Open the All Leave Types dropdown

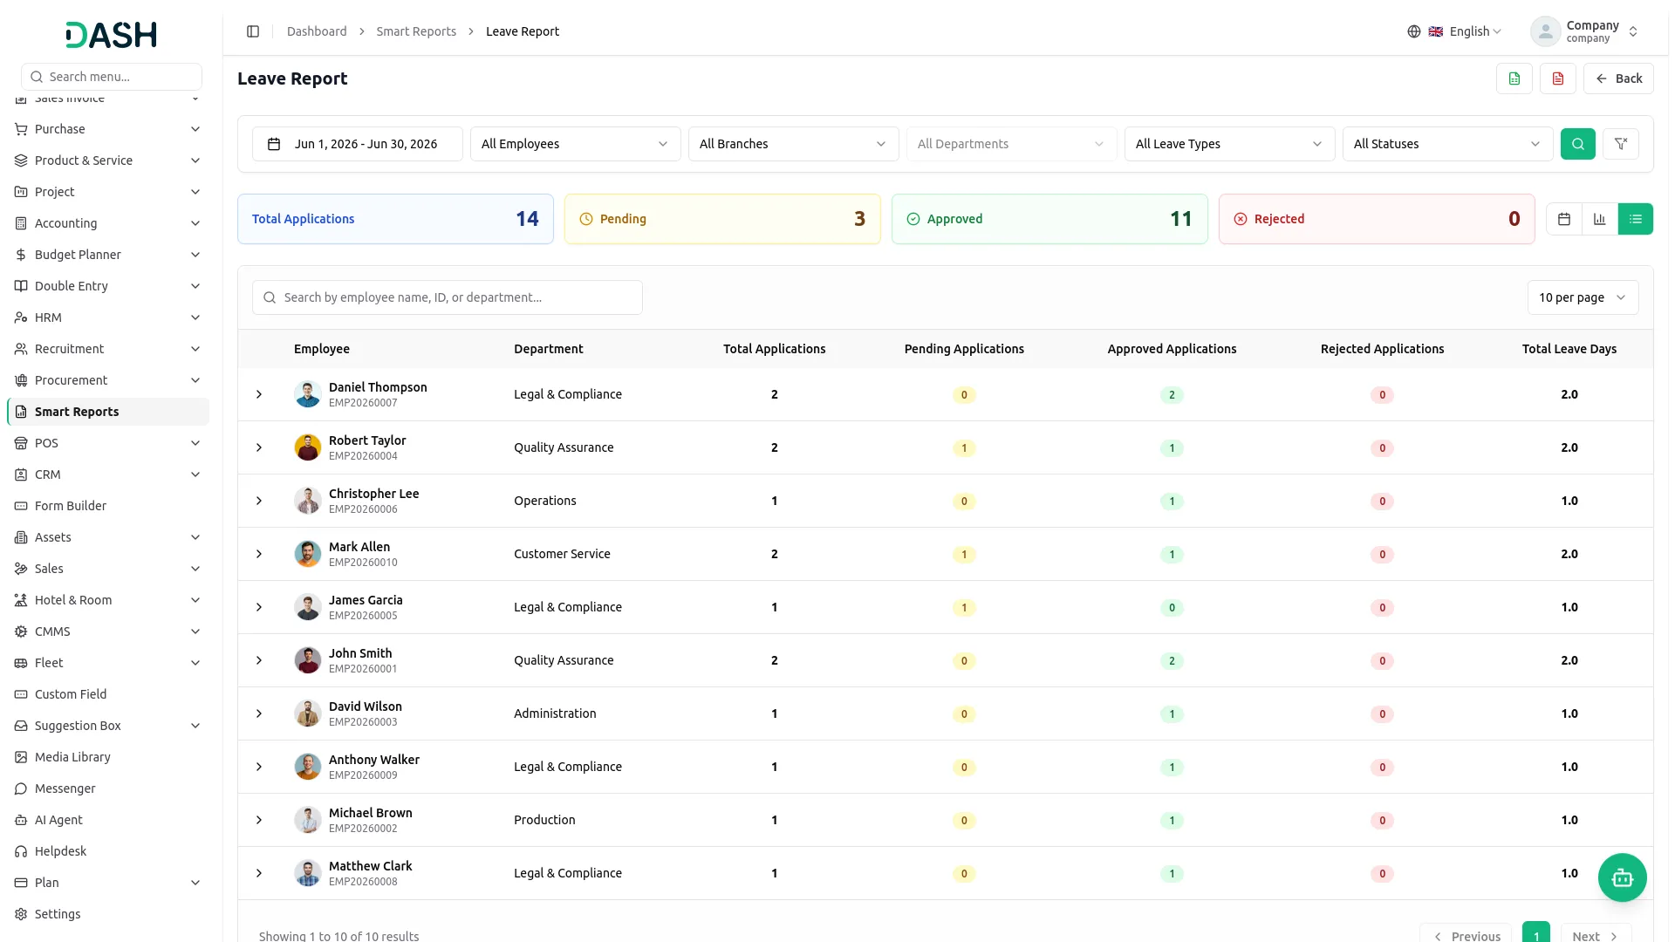1230,144
